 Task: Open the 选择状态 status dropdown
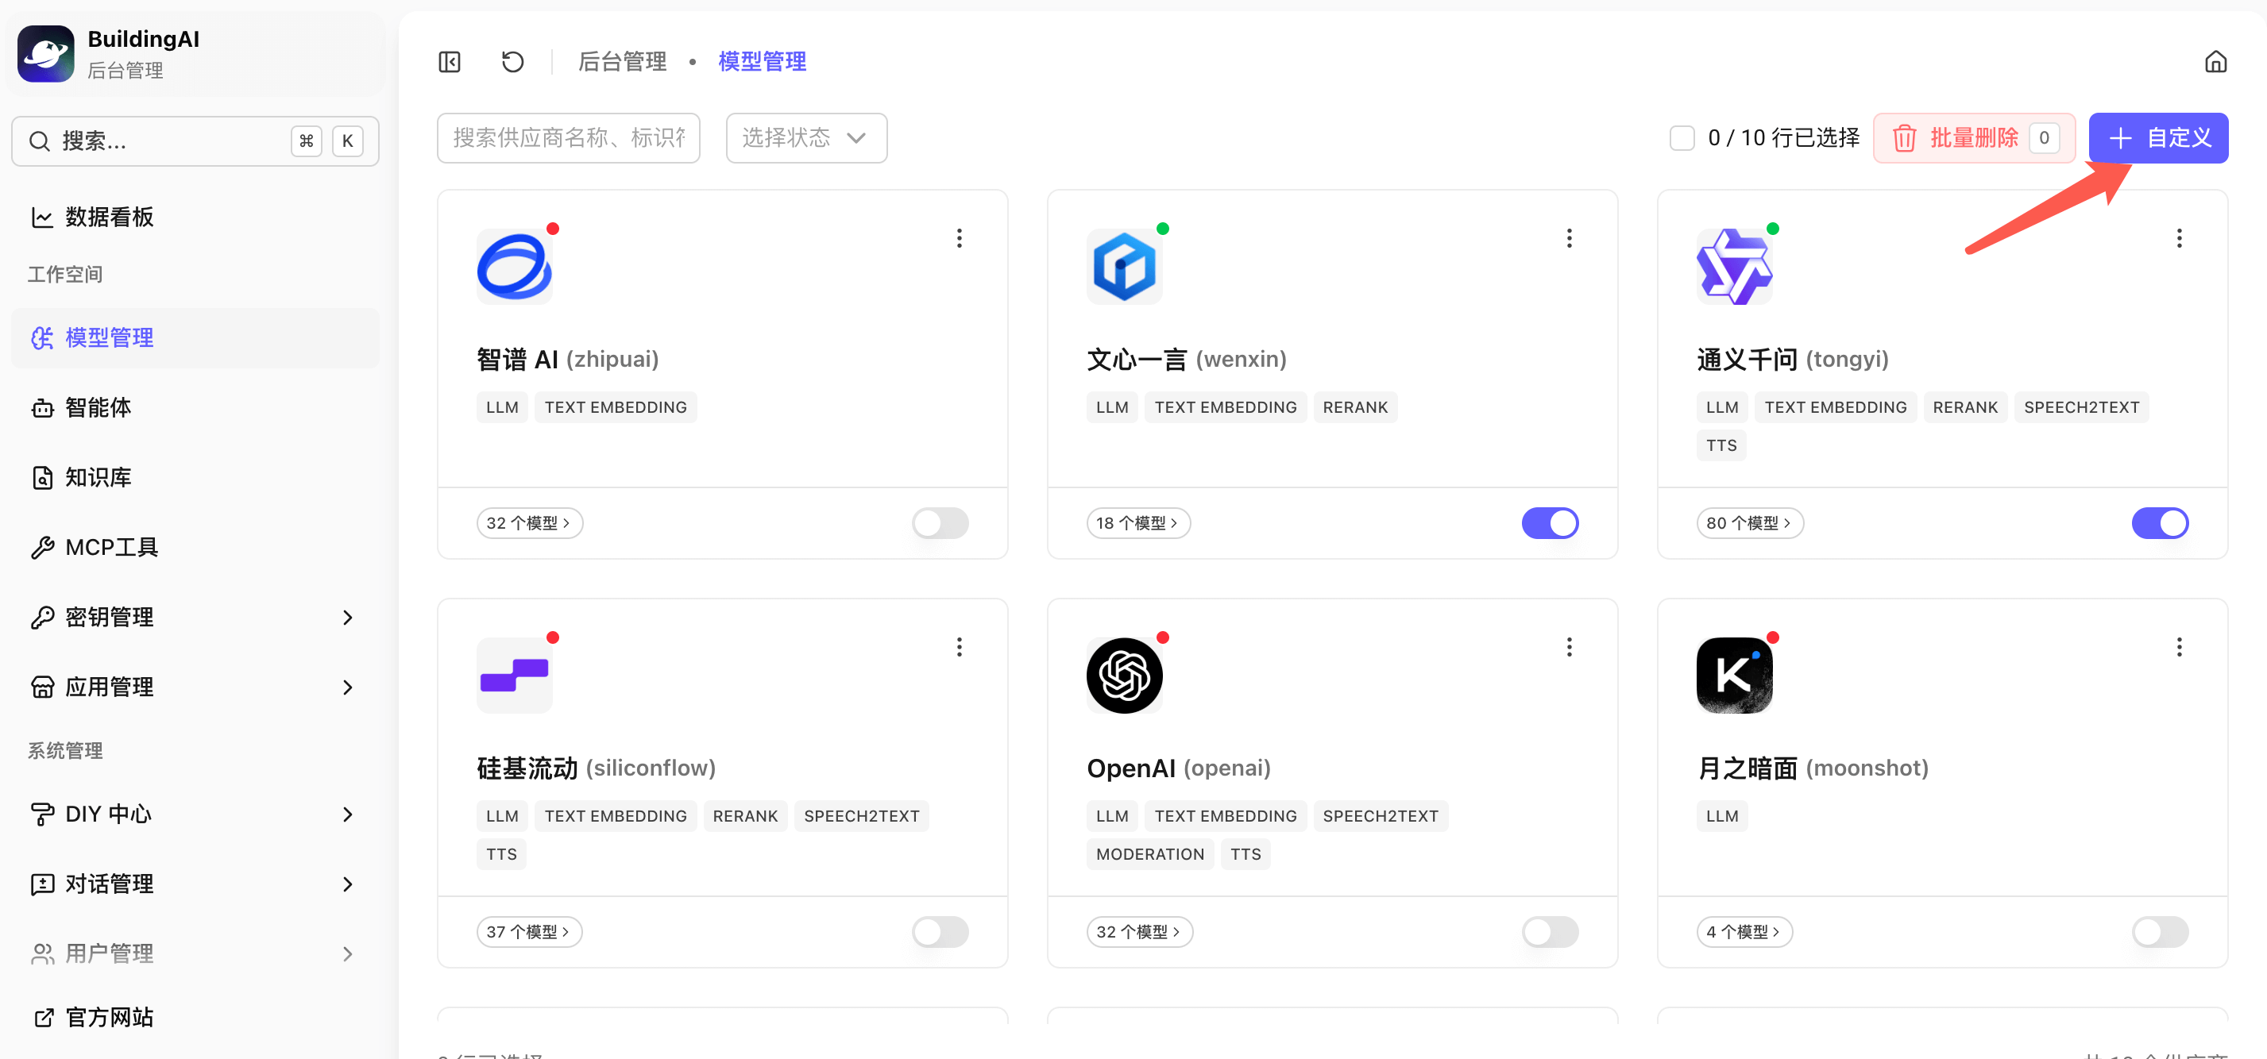805,138
